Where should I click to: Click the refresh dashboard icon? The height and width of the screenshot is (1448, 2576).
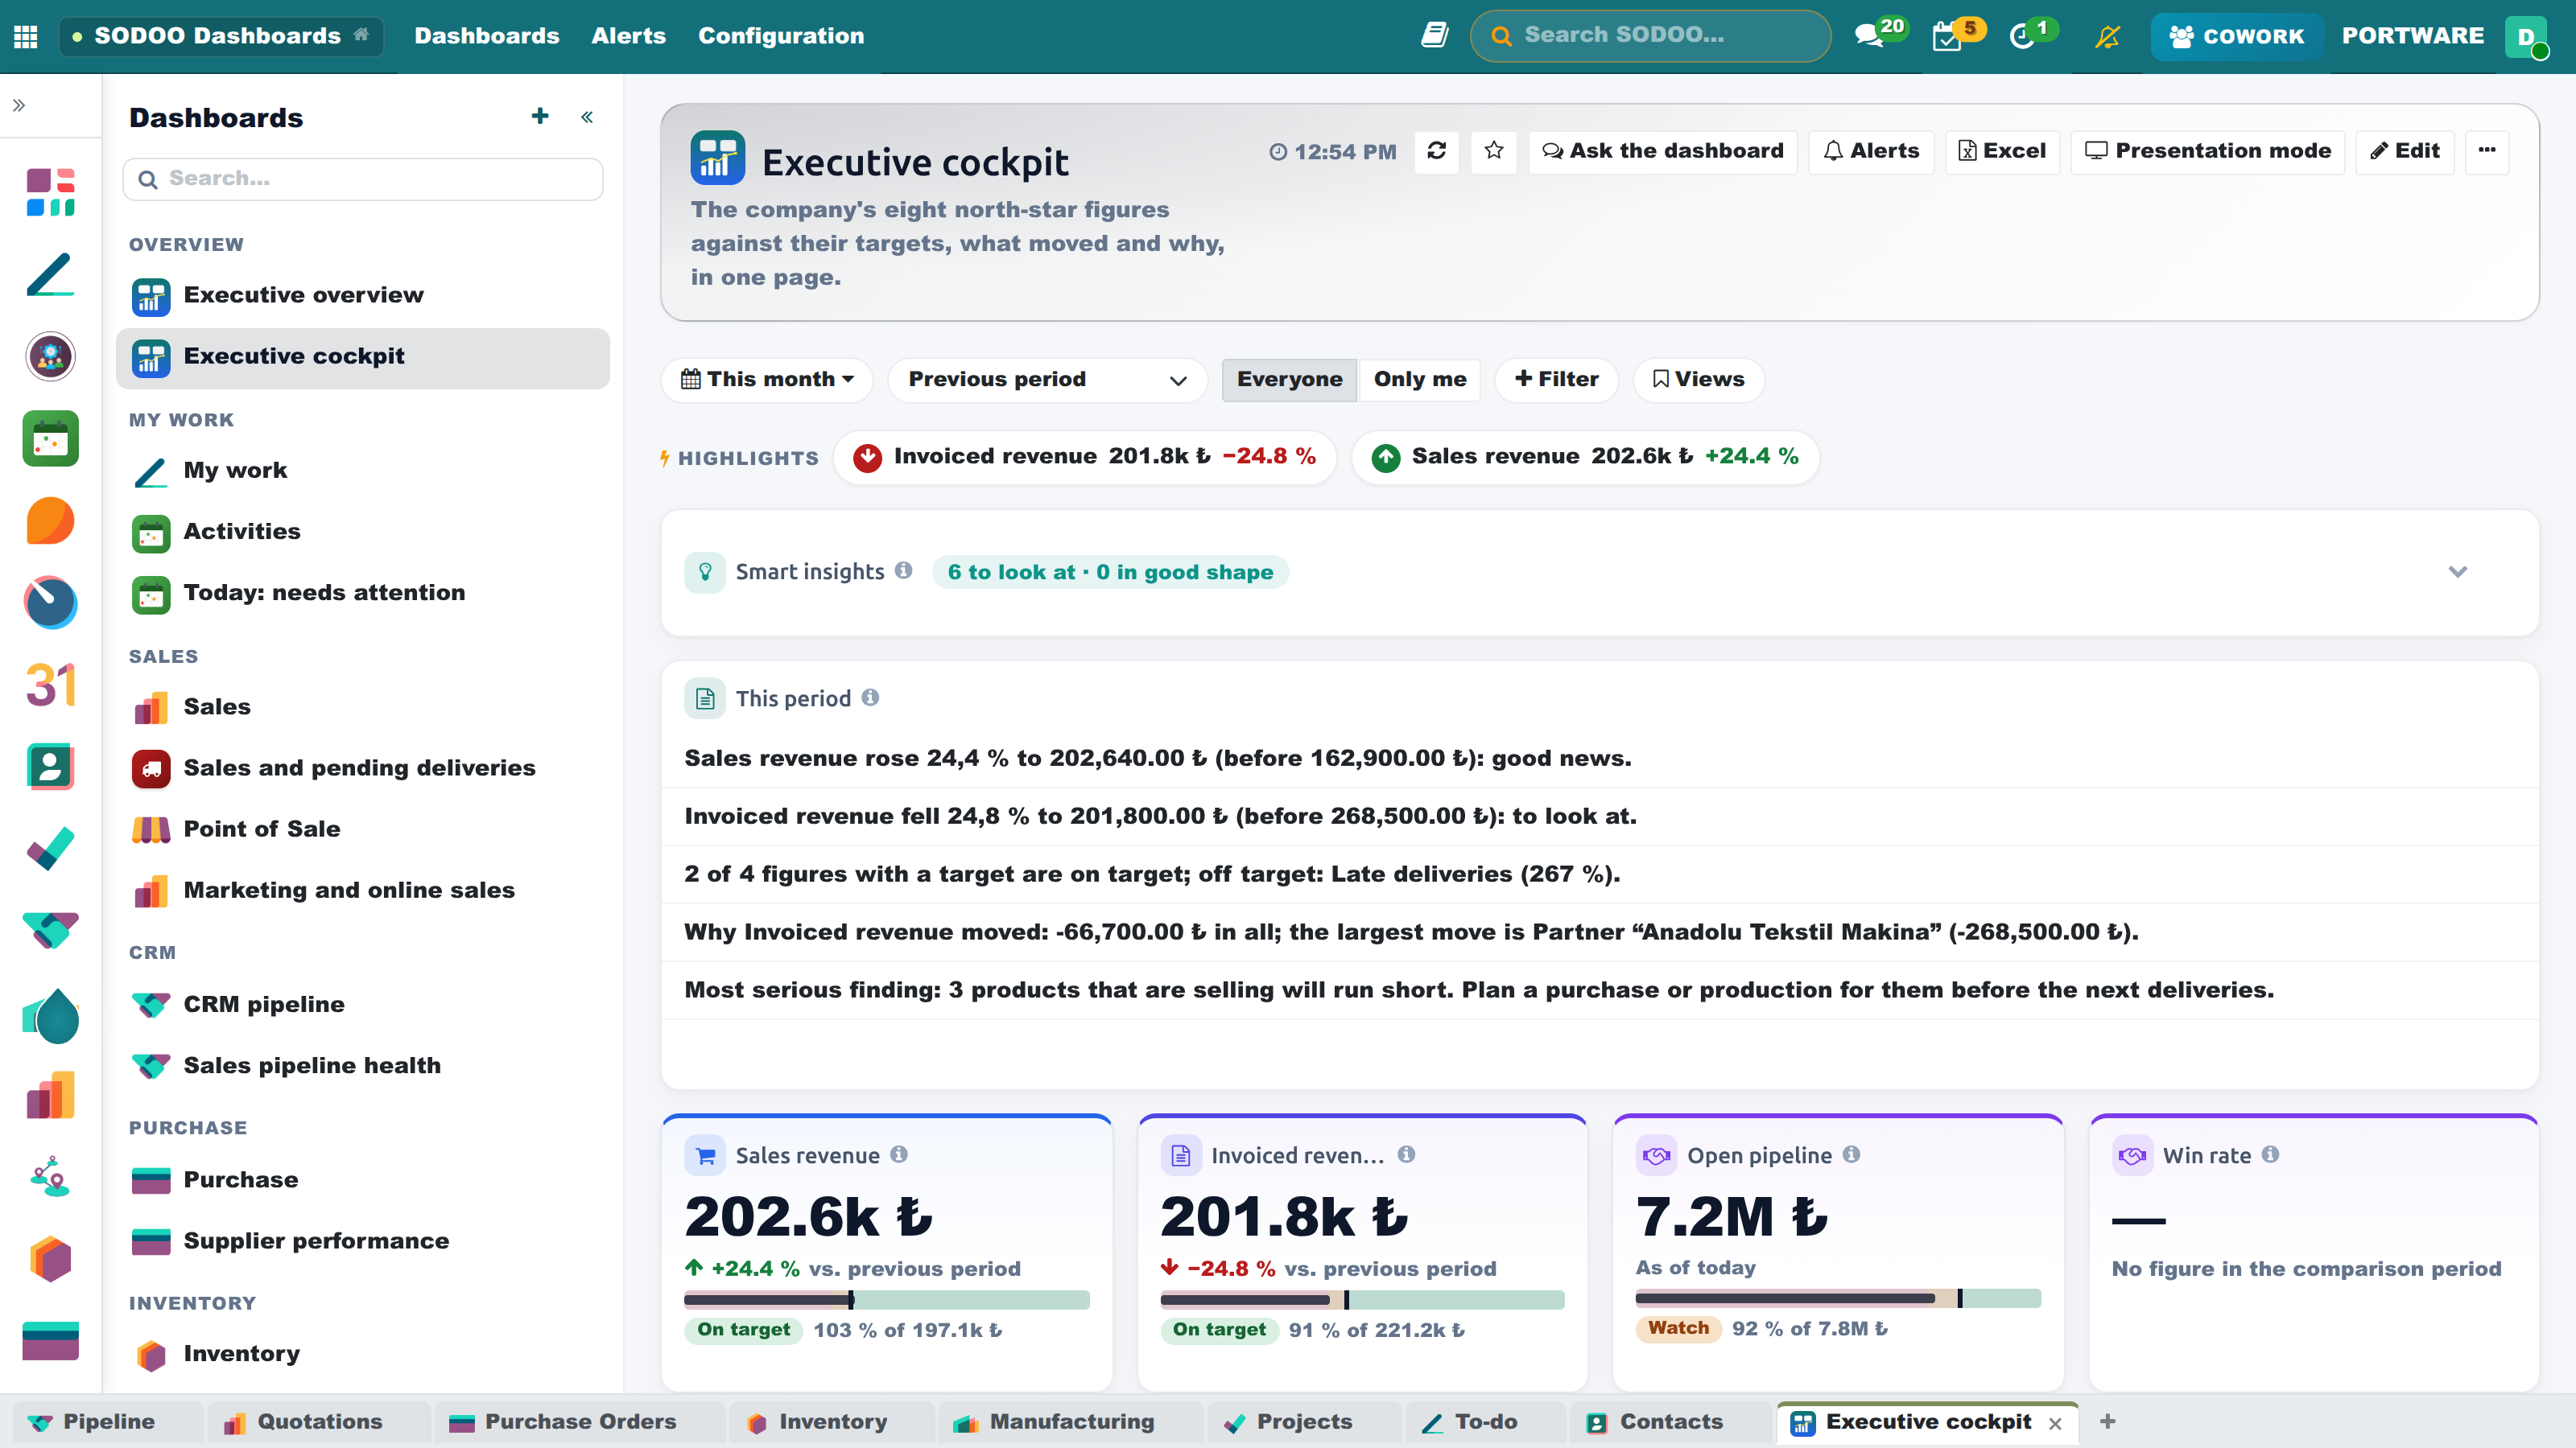click(x=1436, y=151)
